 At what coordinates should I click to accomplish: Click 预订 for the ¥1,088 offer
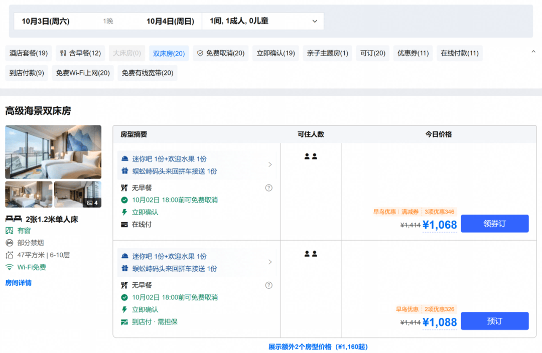tap(495, 321)
